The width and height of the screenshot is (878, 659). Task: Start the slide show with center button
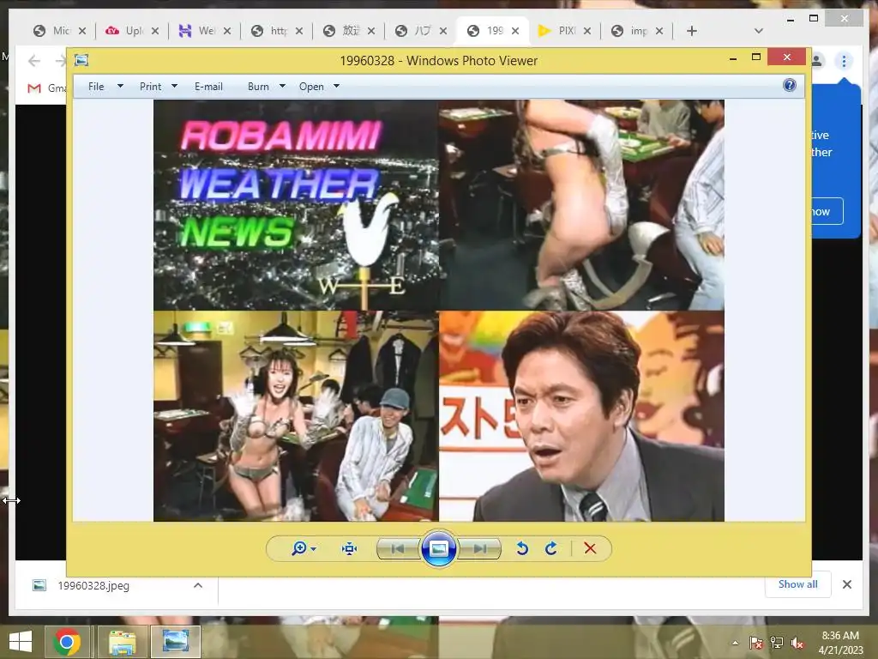coord(438,548)
